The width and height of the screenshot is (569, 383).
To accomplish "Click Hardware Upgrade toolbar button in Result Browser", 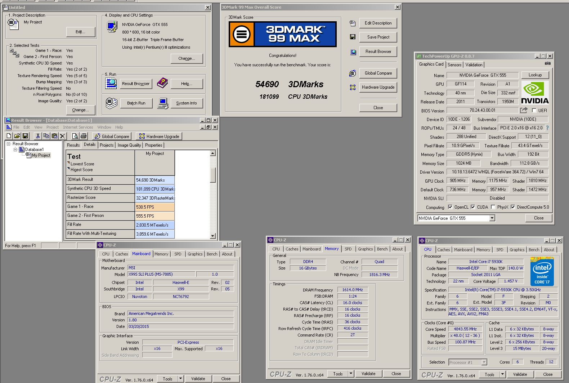I will [159, 136].
